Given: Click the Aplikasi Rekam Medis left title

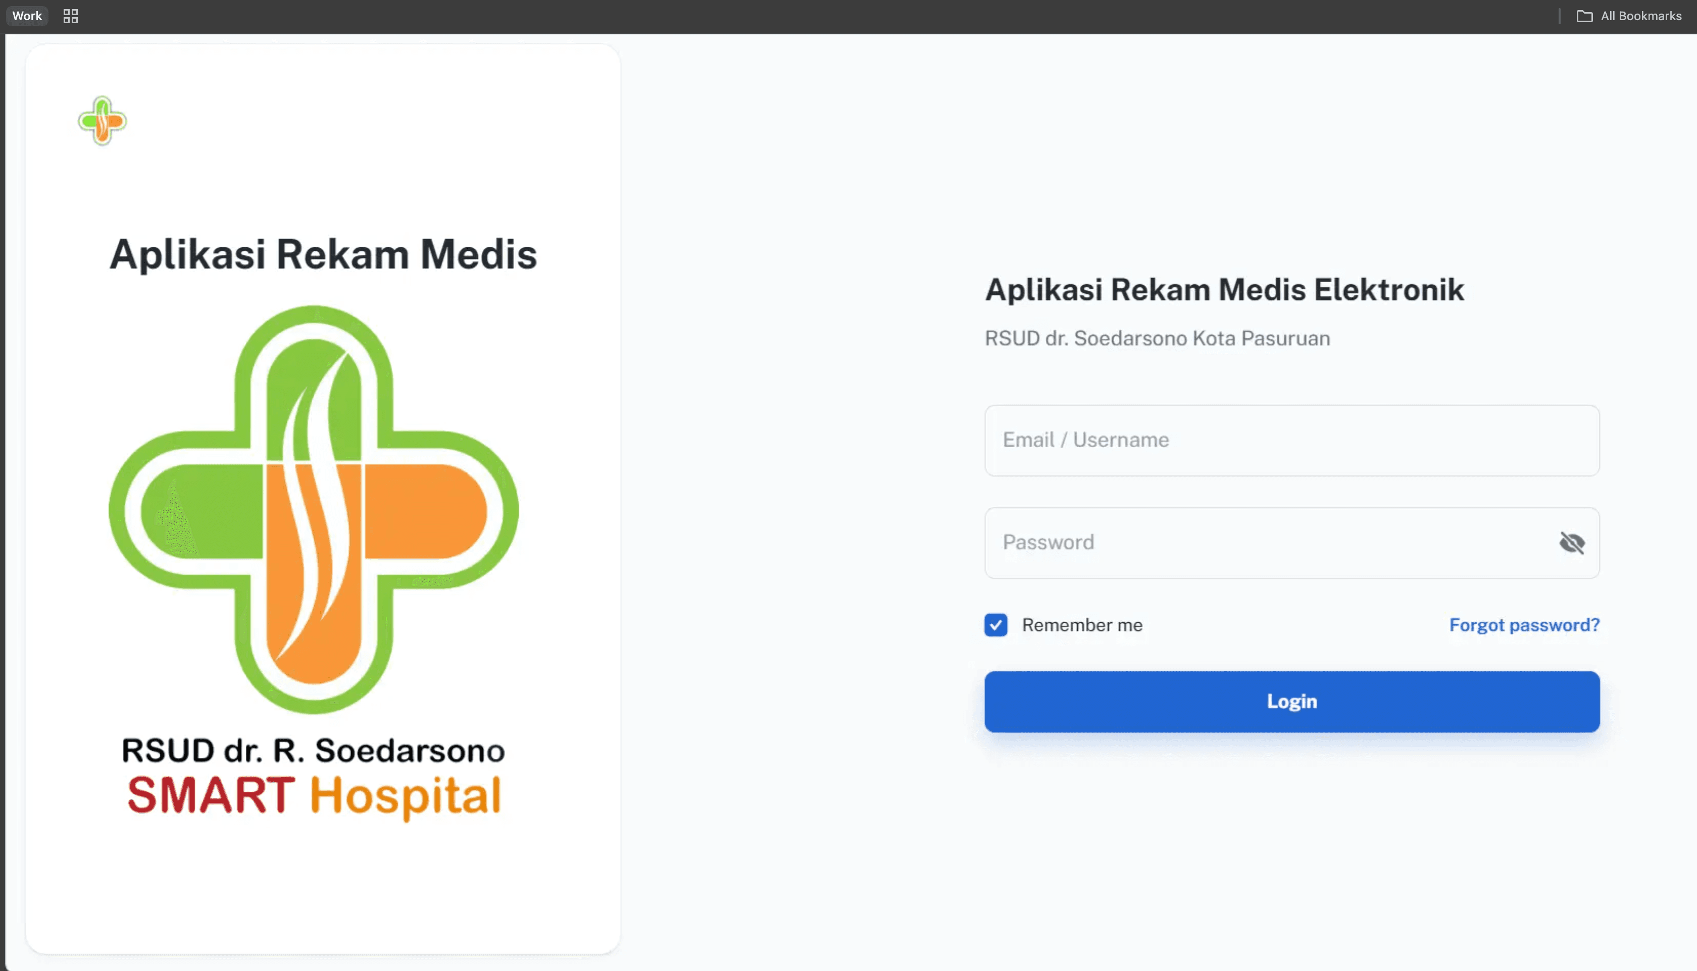Looking at the screenshot, I should [323, 254].
